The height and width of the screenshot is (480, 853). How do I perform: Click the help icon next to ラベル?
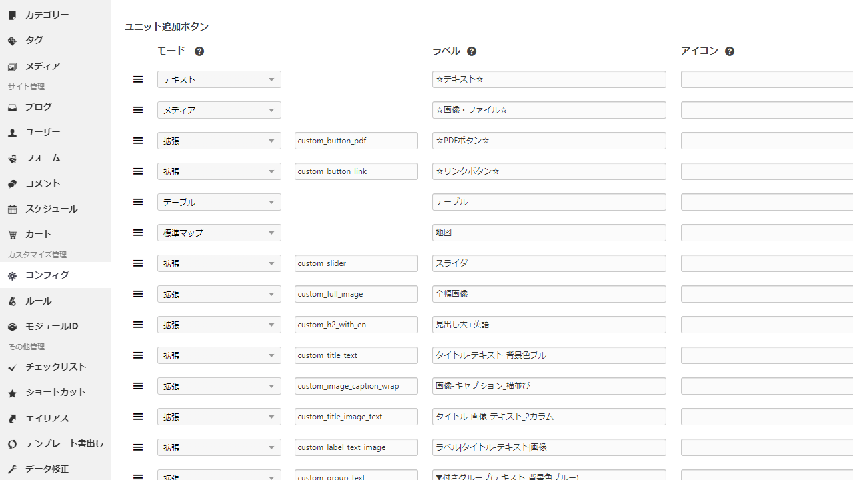click(x=472, y=51)
